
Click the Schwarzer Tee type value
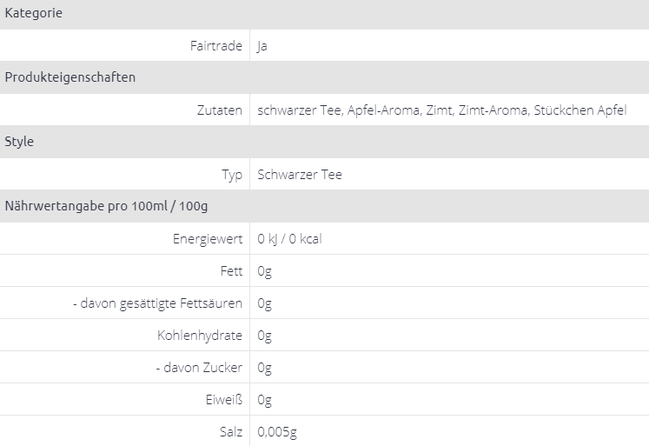(300, 175)
